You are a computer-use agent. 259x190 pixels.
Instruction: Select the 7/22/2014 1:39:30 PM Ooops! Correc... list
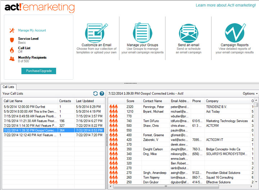54,130
